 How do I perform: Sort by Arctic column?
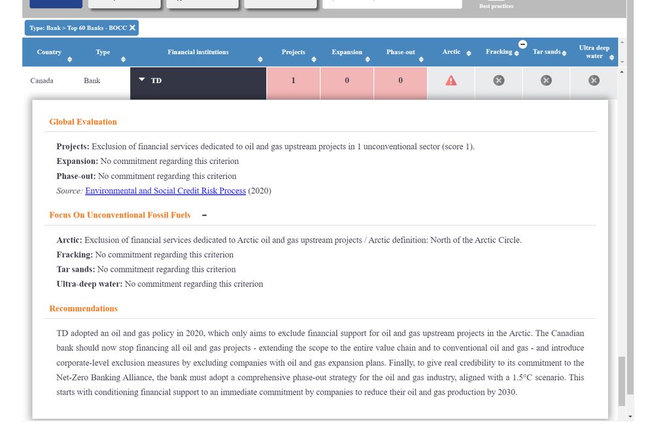coord(469,54)
